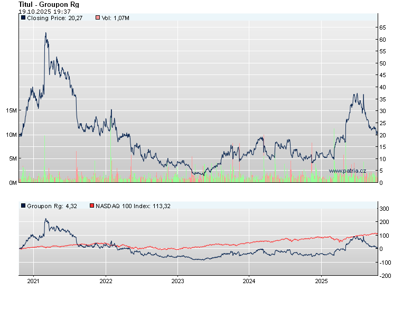
Task: Click the dark blue Groupon Rg legend swatch
Action: [23, 205]
